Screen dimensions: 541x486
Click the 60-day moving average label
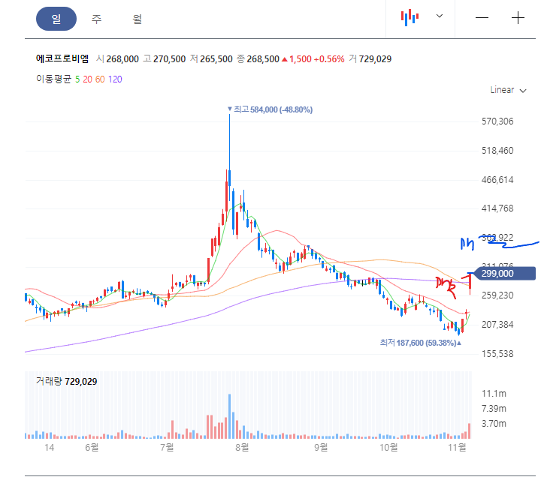100,79
